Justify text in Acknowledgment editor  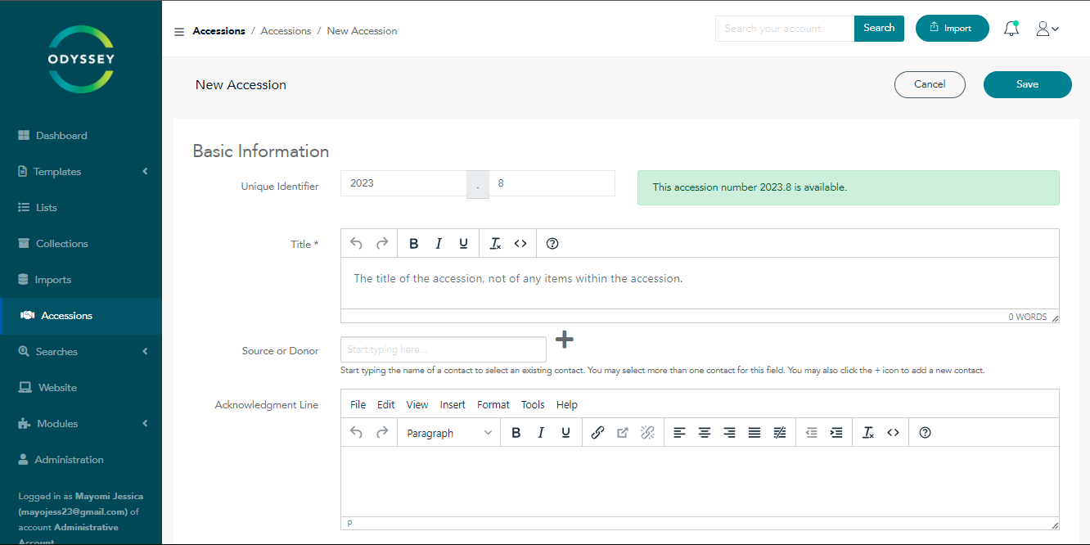754,433
